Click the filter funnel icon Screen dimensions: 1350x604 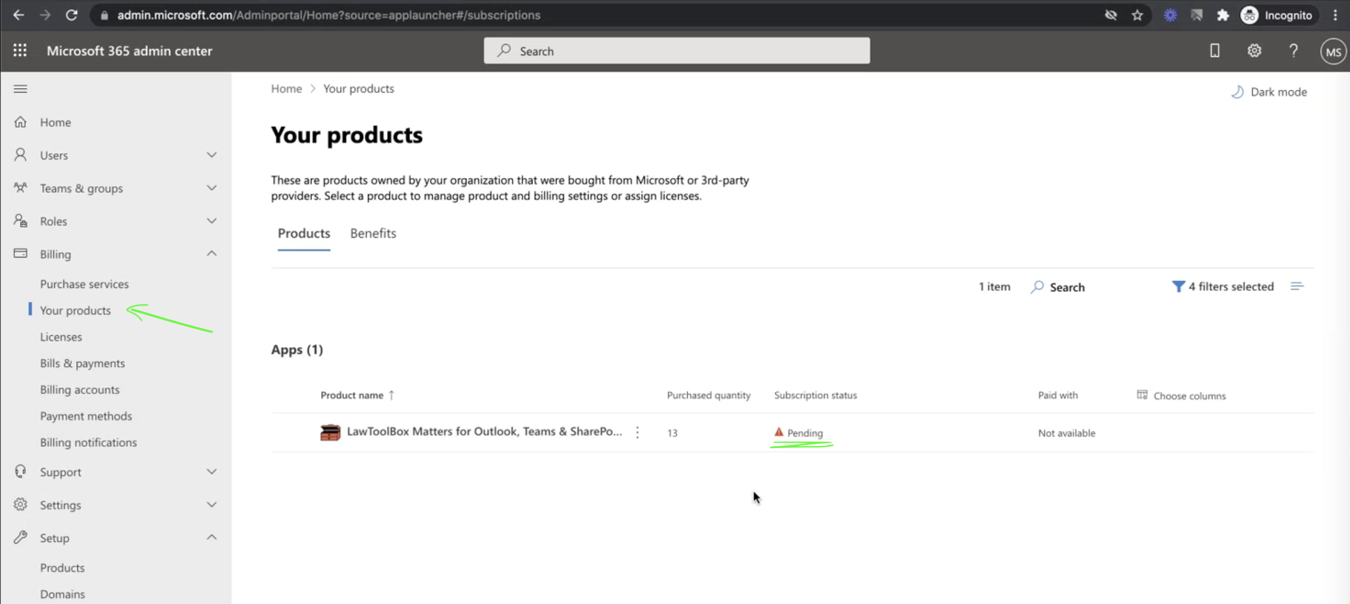(x=1178, y=287)
